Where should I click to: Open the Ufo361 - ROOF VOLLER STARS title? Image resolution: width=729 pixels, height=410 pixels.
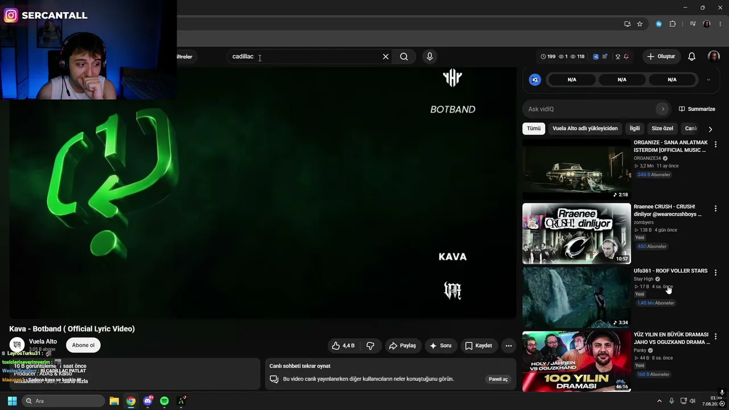670,271
